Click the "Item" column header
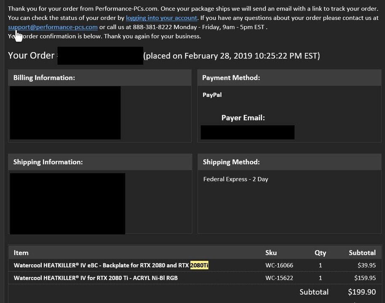The width and height of the screenshot is (385, 303). (x=21, y=253)
